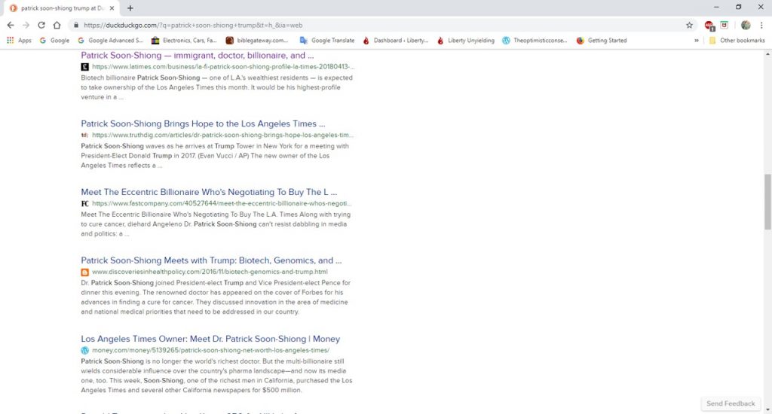Open 'Meets with Trump: Biotech, Genomics' result
Viewport: 772px width, 414px height.
[211, 260]
